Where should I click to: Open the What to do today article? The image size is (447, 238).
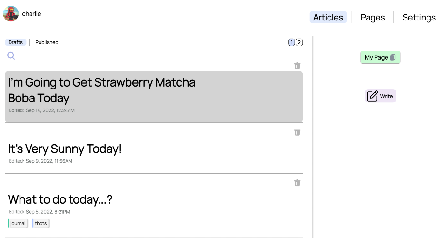click(60, 199)
